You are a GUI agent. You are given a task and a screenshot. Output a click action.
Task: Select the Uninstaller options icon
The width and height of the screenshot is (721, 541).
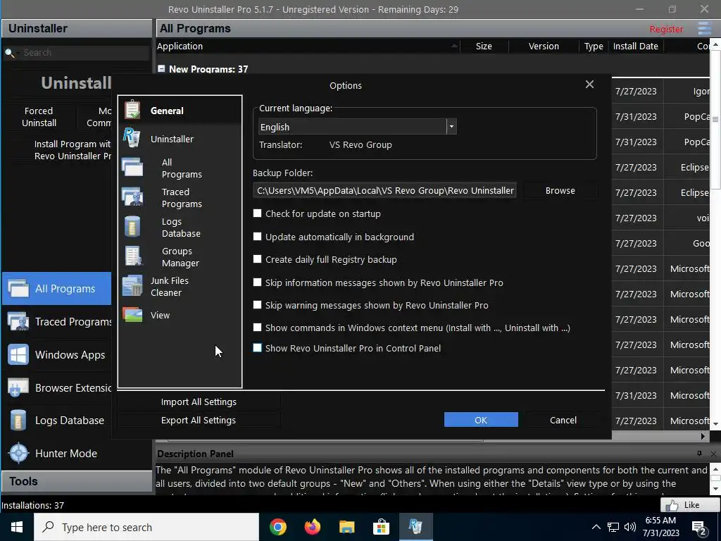pos(132,138)
